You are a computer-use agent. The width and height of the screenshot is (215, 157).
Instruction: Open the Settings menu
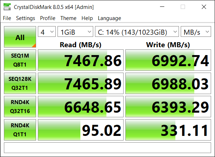tap(25, 18)
